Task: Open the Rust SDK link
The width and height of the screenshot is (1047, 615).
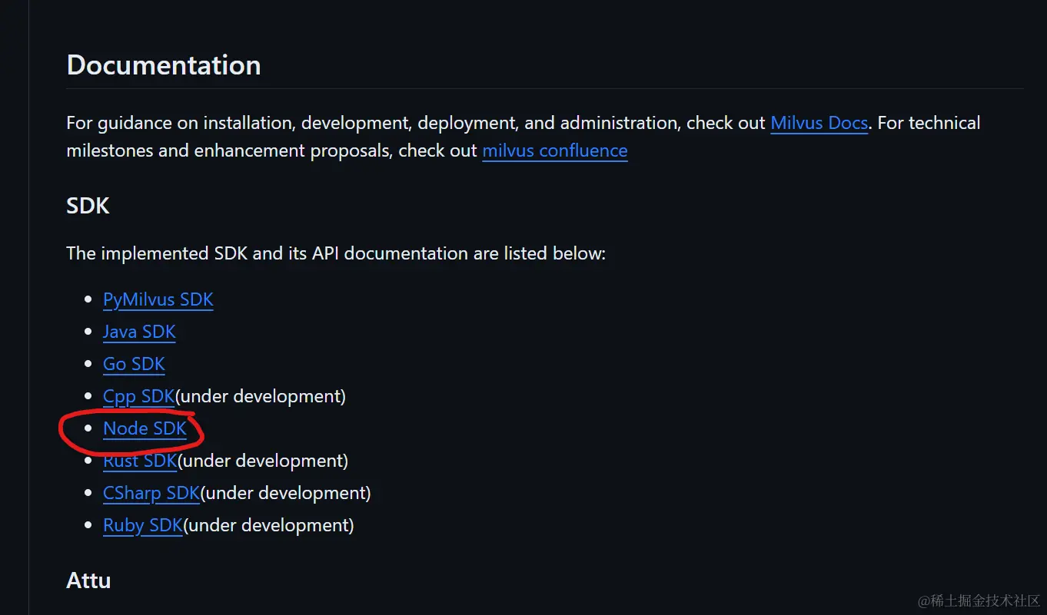Action: coord(140,461)
